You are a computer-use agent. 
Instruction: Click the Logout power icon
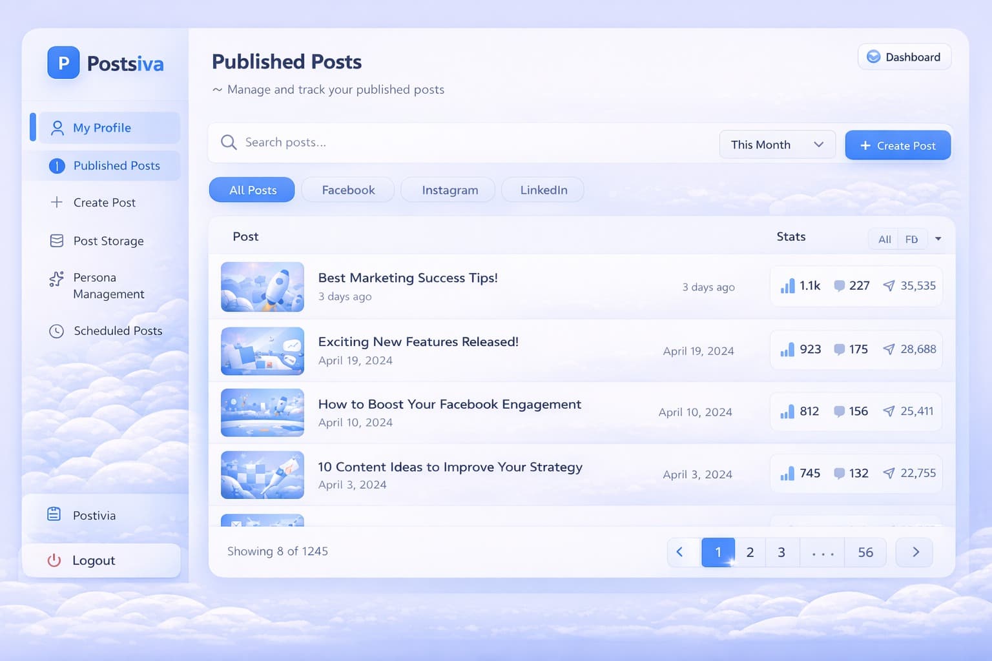pos(54,560)
